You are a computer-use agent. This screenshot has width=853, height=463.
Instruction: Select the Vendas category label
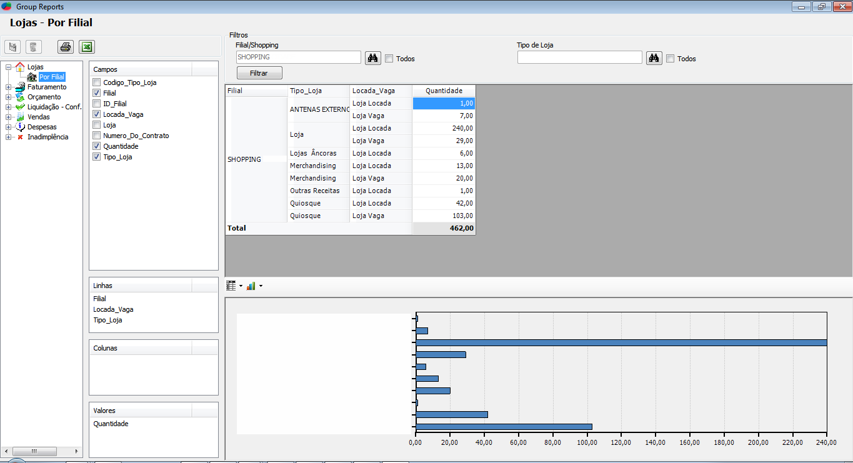[39, 117]
